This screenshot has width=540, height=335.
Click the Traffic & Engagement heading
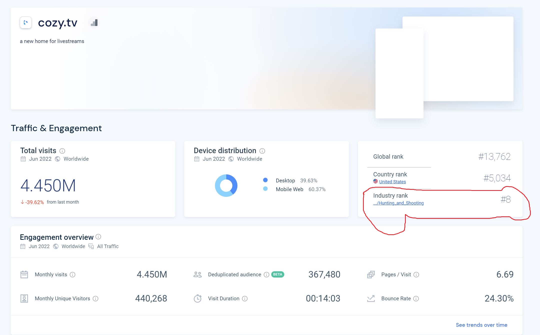(56, 128)
